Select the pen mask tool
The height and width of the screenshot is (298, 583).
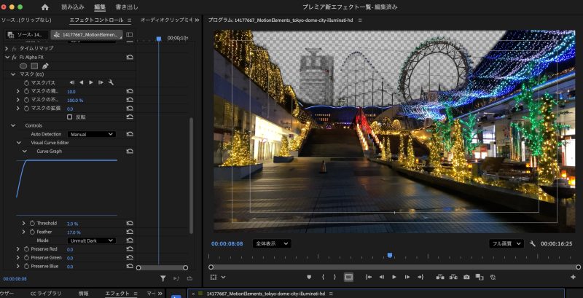point(45,66)
